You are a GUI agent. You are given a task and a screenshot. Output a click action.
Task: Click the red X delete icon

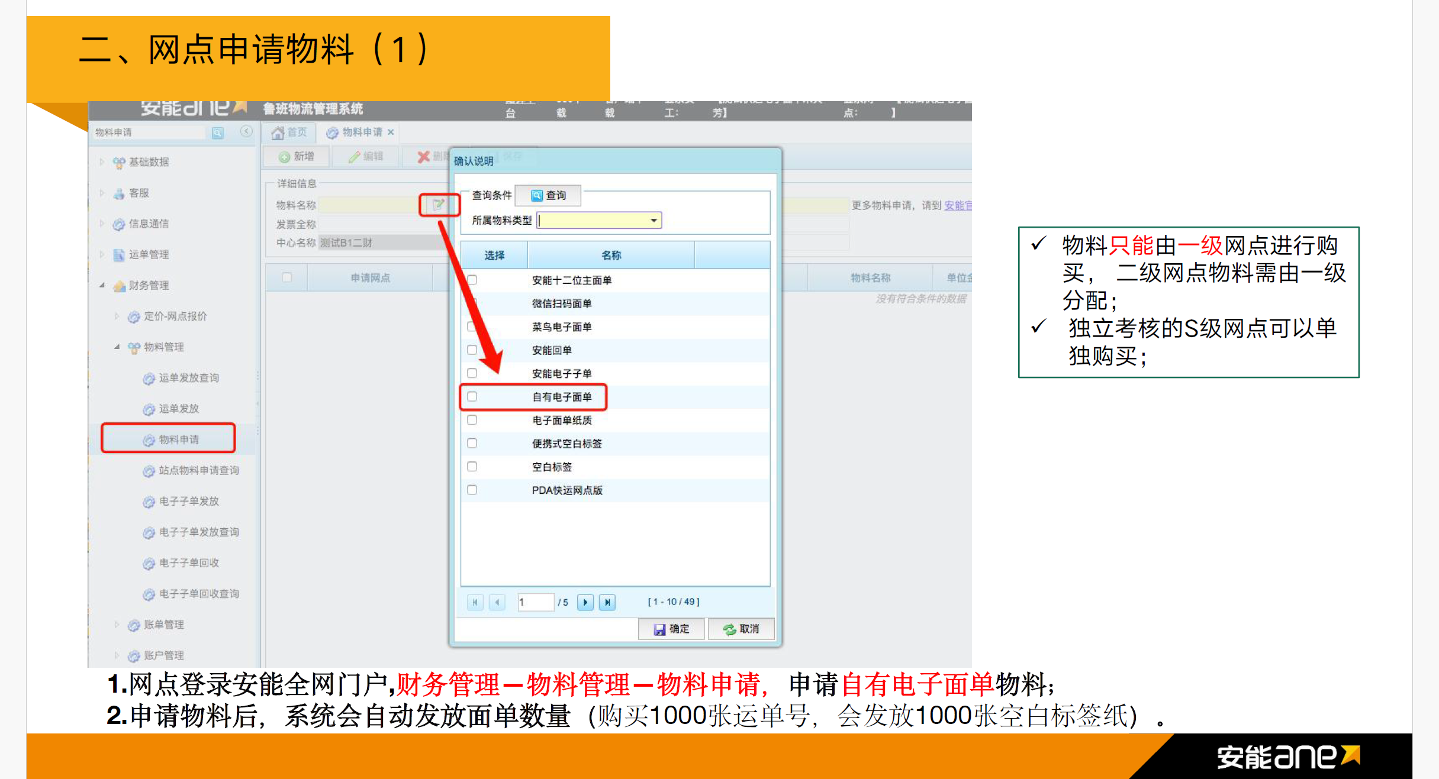tap(423, 157)
